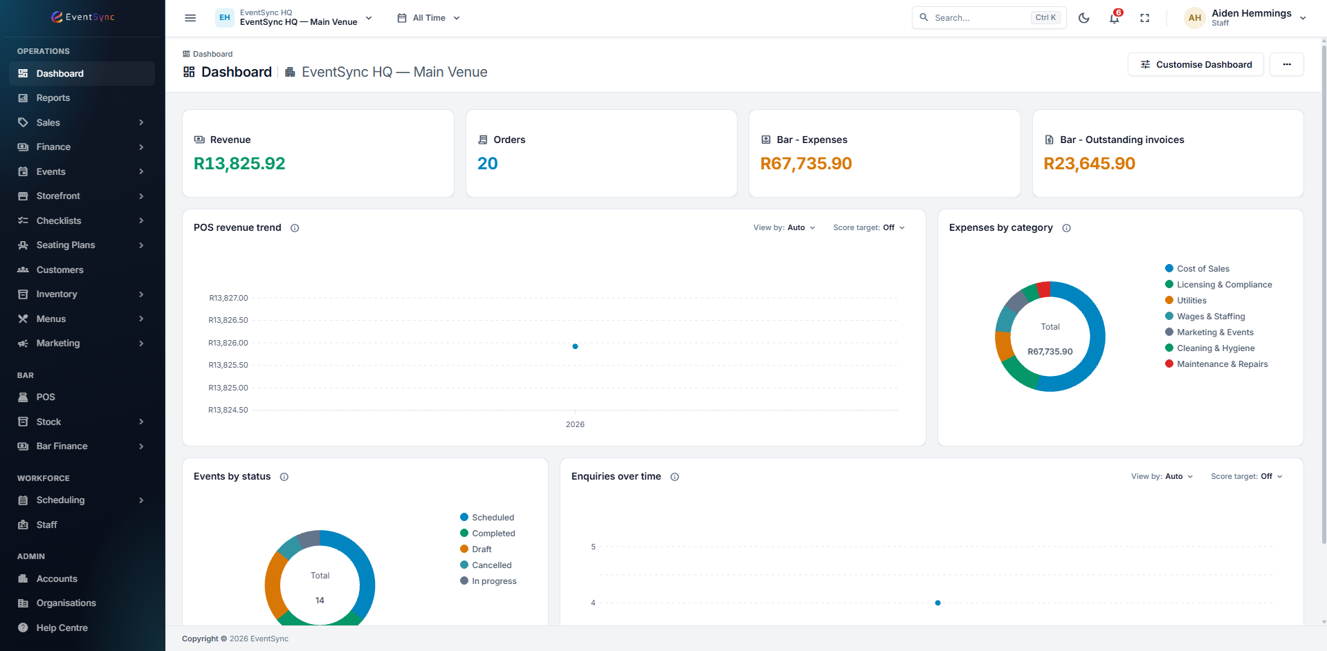Click the Bar - Expenses card icon

pos(766,140)
